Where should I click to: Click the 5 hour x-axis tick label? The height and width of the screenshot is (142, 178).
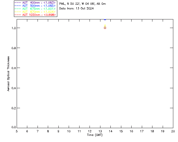tap(17, 131)
